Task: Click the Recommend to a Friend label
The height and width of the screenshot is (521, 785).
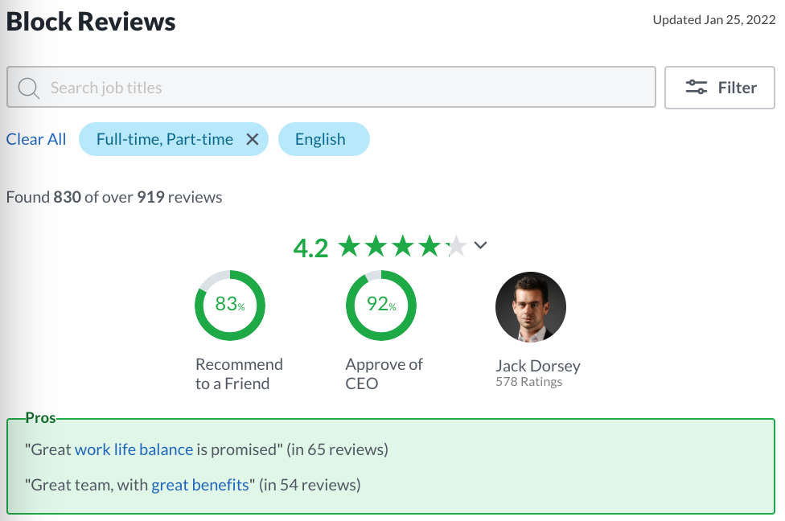Action: tap(239, 374)
